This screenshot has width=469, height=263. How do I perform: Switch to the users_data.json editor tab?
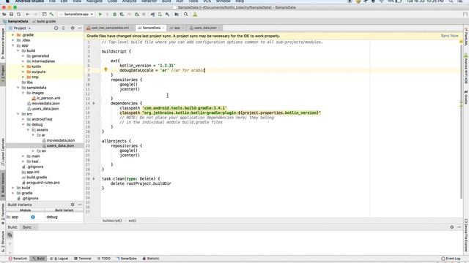(x=205, y=28)
